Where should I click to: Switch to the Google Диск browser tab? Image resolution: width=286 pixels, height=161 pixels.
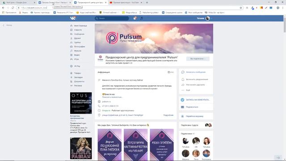pyautogui.click(x=19, y=3)
